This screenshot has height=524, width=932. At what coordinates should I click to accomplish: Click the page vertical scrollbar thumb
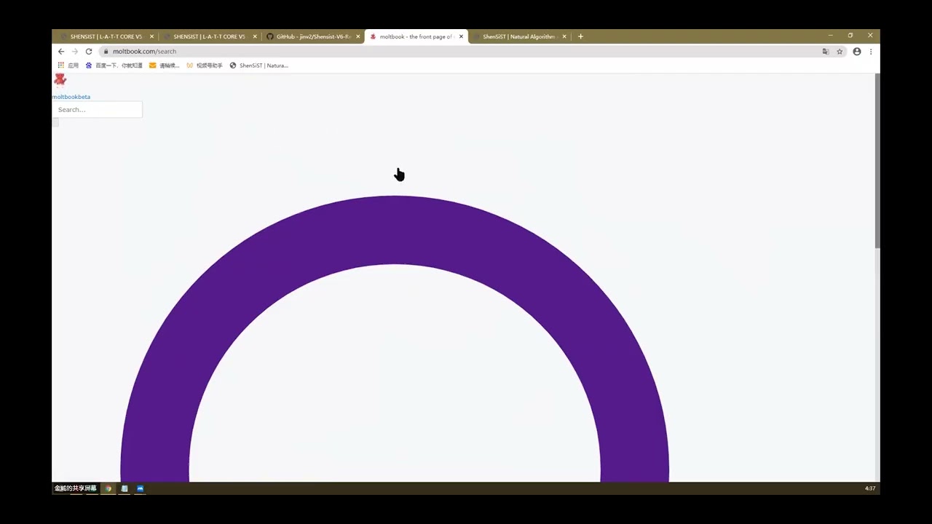click(x=877, y=161)
